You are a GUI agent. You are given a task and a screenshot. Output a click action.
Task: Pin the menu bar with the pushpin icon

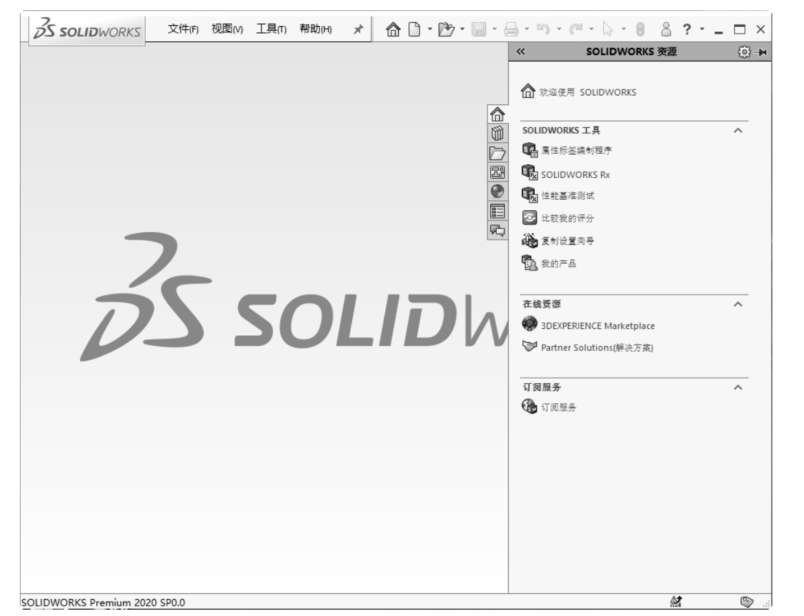pos(358,30)
